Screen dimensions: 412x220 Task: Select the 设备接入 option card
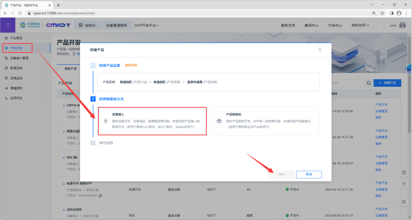click(152, 121)
